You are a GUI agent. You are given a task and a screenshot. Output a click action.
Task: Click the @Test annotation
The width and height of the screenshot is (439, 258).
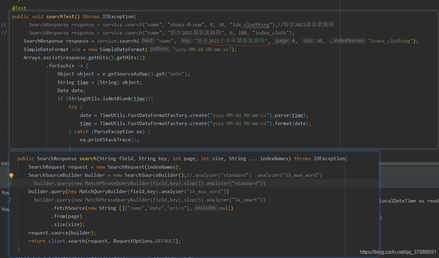pos(19,8)
